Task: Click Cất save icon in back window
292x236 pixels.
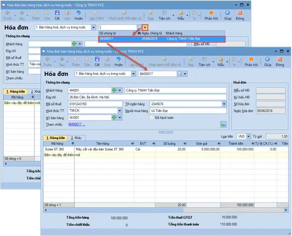Action: coord(57,13)
